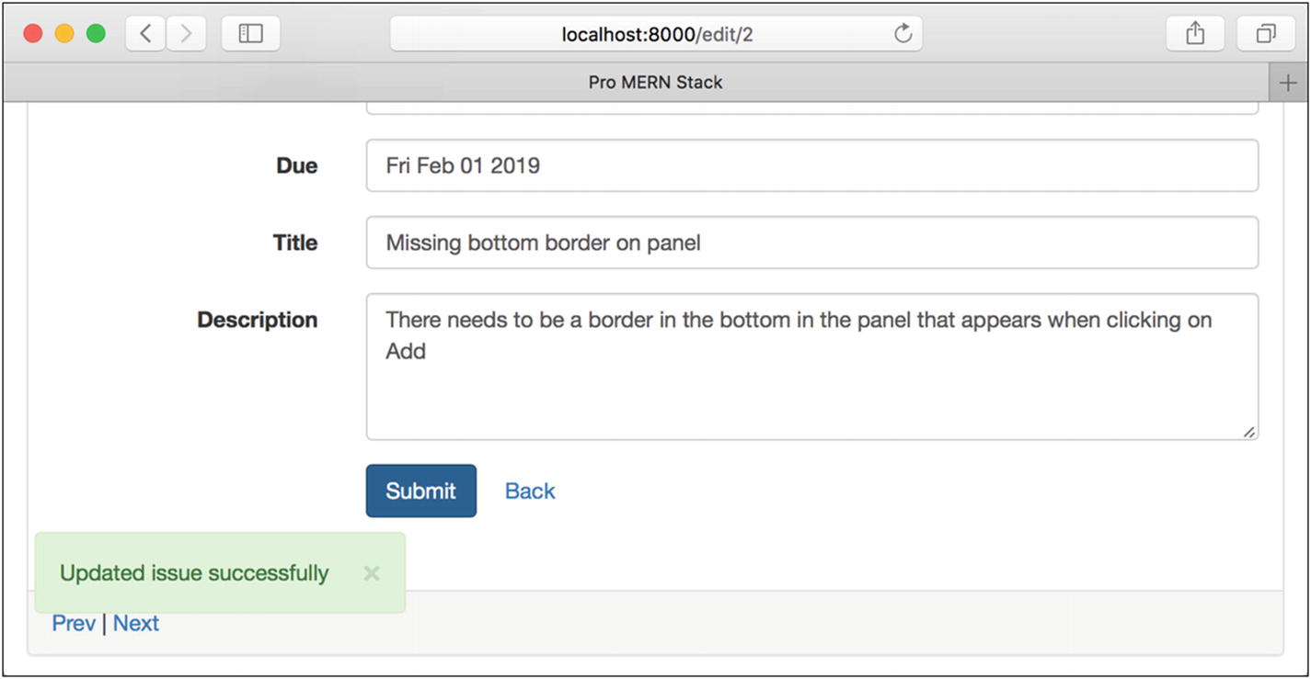The height and width of the screenshot is (679, 1311).
Task: Click the browser back arrow button
Action: [145, 34]
